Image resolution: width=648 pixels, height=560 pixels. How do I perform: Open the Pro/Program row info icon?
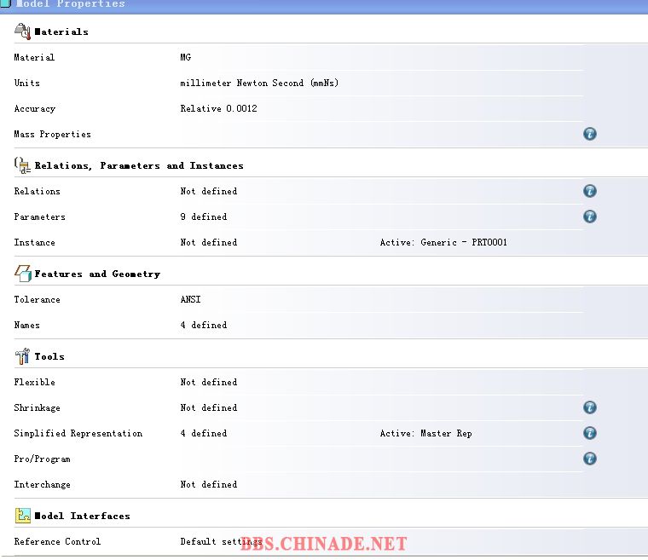[x=590, y=459]
